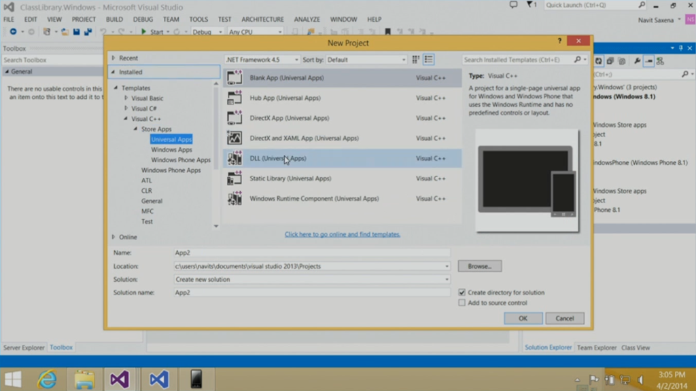The width and height of the screenshot is (696, 391).
Task: Click the blue Visual Studio taskbar icon
Action: [x=159, y=379]
